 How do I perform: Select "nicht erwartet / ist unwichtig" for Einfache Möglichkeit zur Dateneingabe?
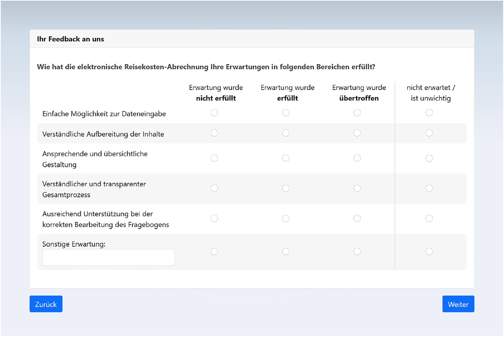(429, 113)
